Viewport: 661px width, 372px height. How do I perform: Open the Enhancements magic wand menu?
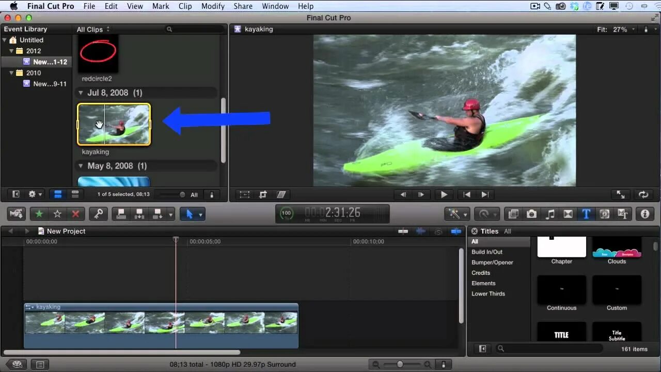coord(458,214)
